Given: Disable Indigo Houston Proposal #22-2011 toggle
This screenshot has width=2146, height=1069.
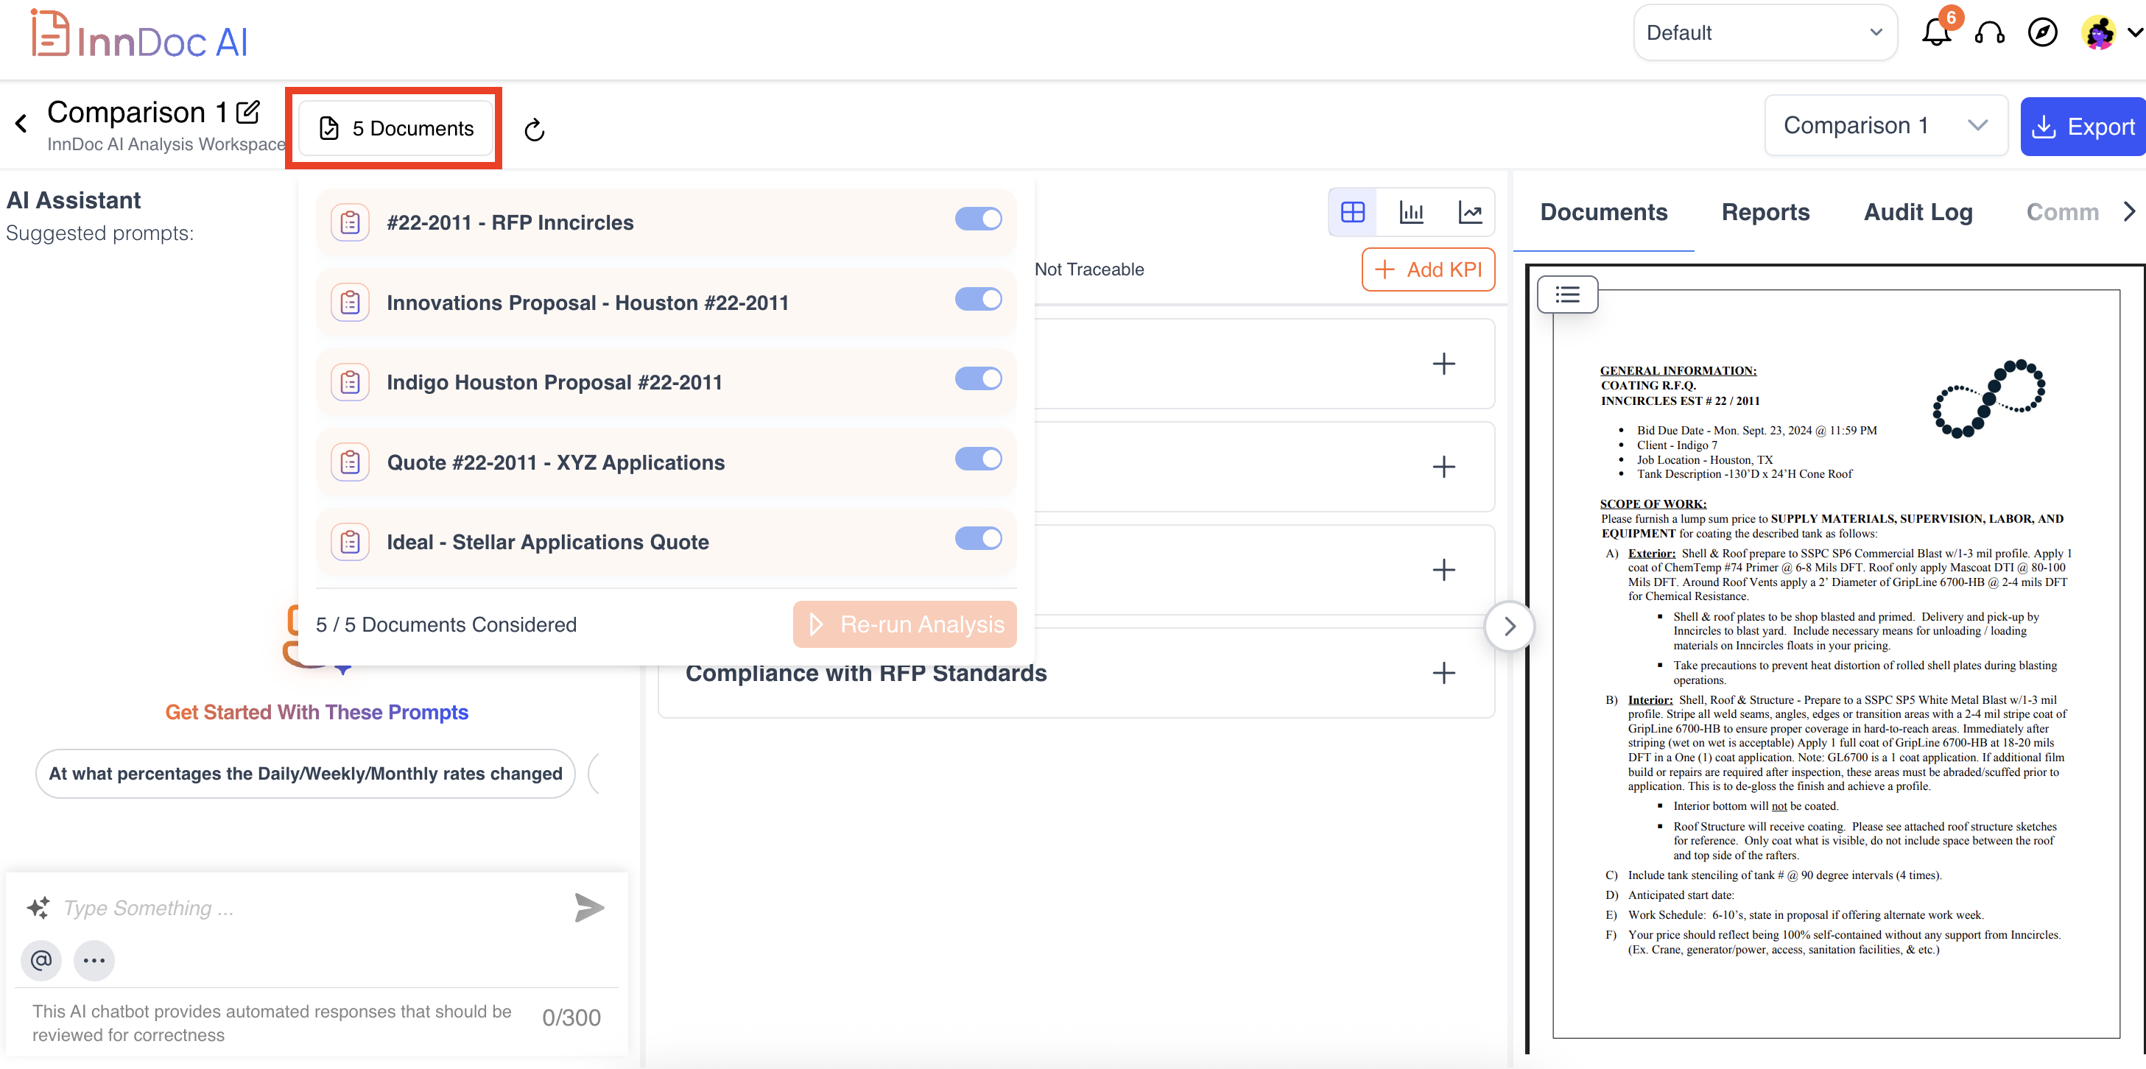Looking at the screenshot, I should point(978,379).
